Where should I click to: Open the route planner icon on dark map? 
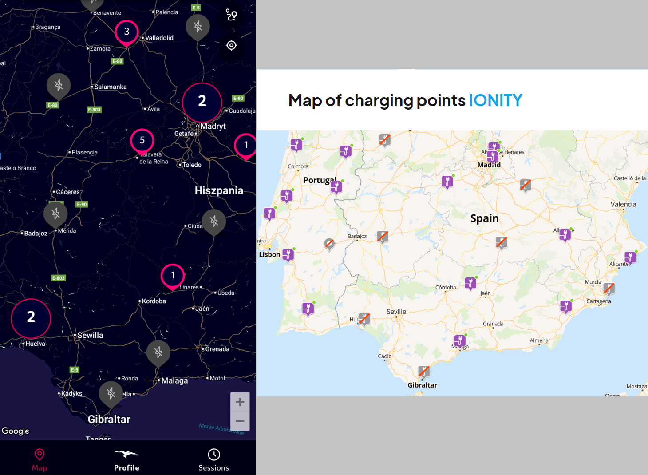click(x=231, y=15)
